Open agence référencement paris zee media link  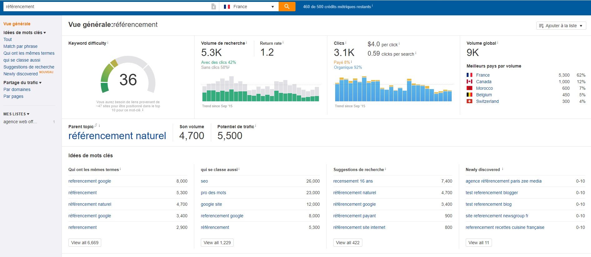504,181
